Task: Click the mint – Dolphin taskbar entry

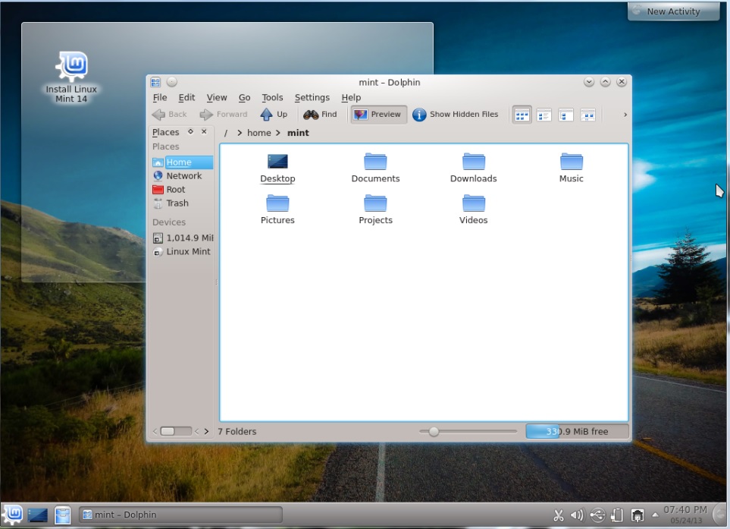Action: 180,515
